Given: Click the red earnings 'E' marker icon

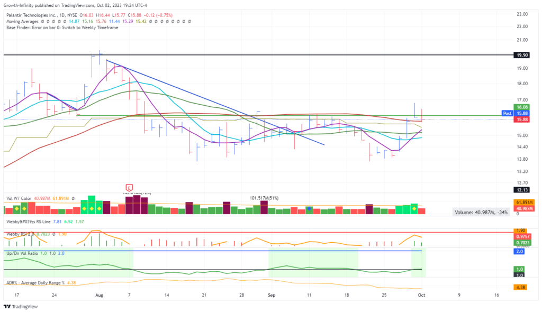Looking at the screenshot, I should pos(129,188).
